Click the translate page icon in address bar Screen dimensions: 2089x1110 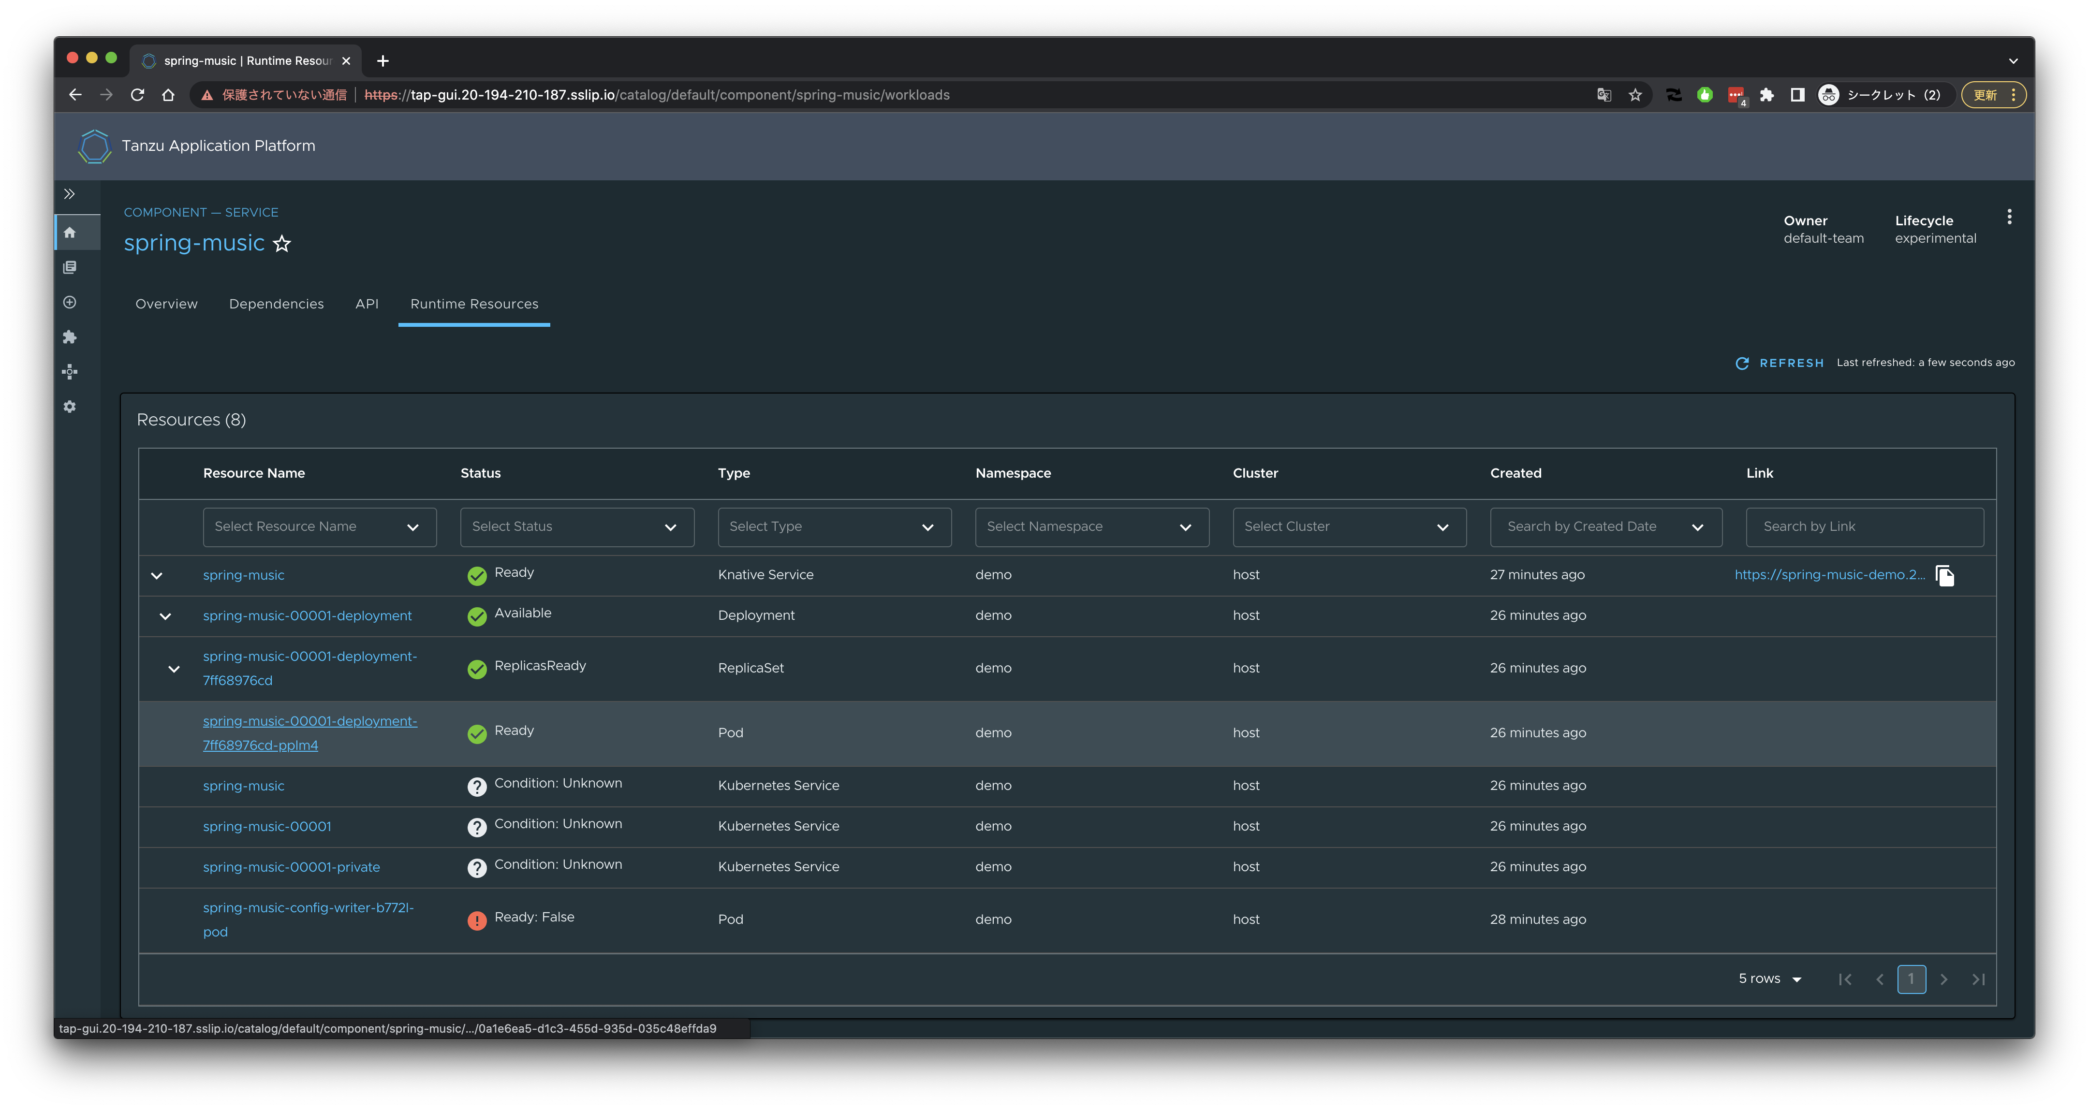[1603, 95]
